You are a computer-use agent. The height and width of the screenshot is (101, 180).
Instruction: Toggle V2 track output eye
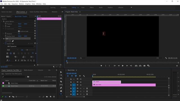tap(81, 82)
